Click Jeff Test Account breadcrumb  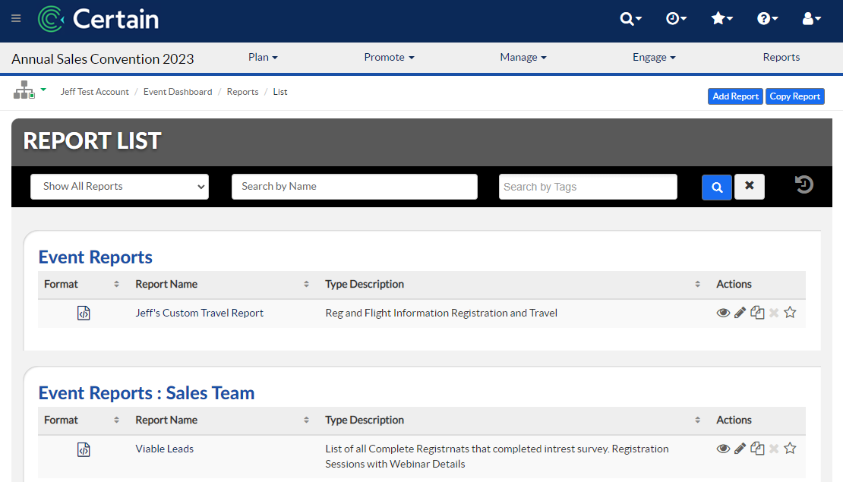[95, 92]
